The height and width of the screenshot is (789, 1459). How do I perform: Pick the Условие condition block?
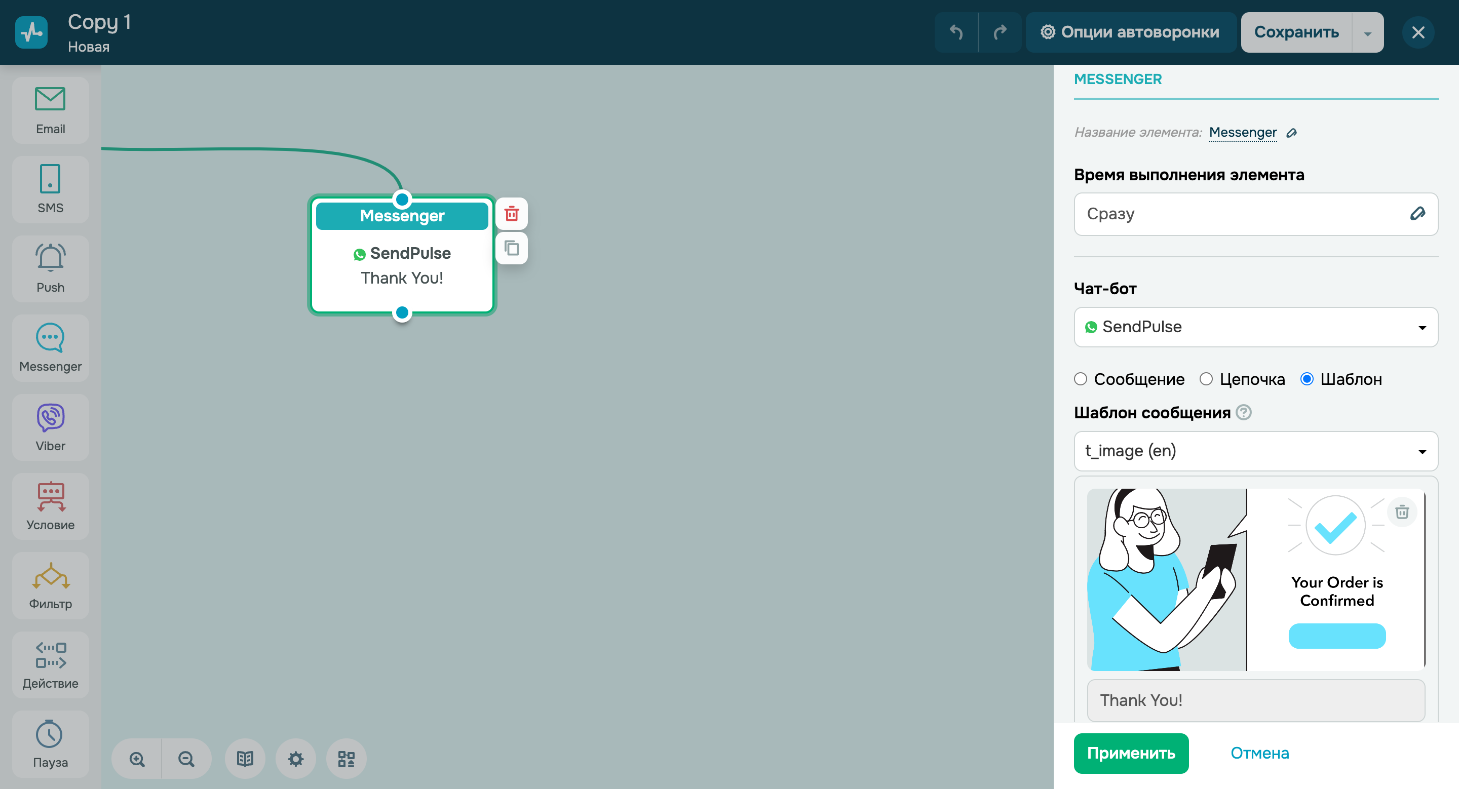pyautogui.click(x=51, y=506)
